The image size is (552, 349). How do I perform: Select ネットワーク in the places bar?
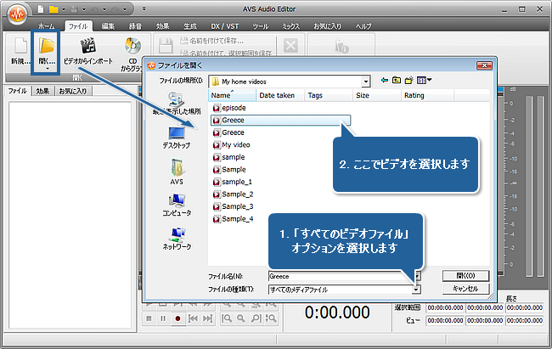coord(177,239)
